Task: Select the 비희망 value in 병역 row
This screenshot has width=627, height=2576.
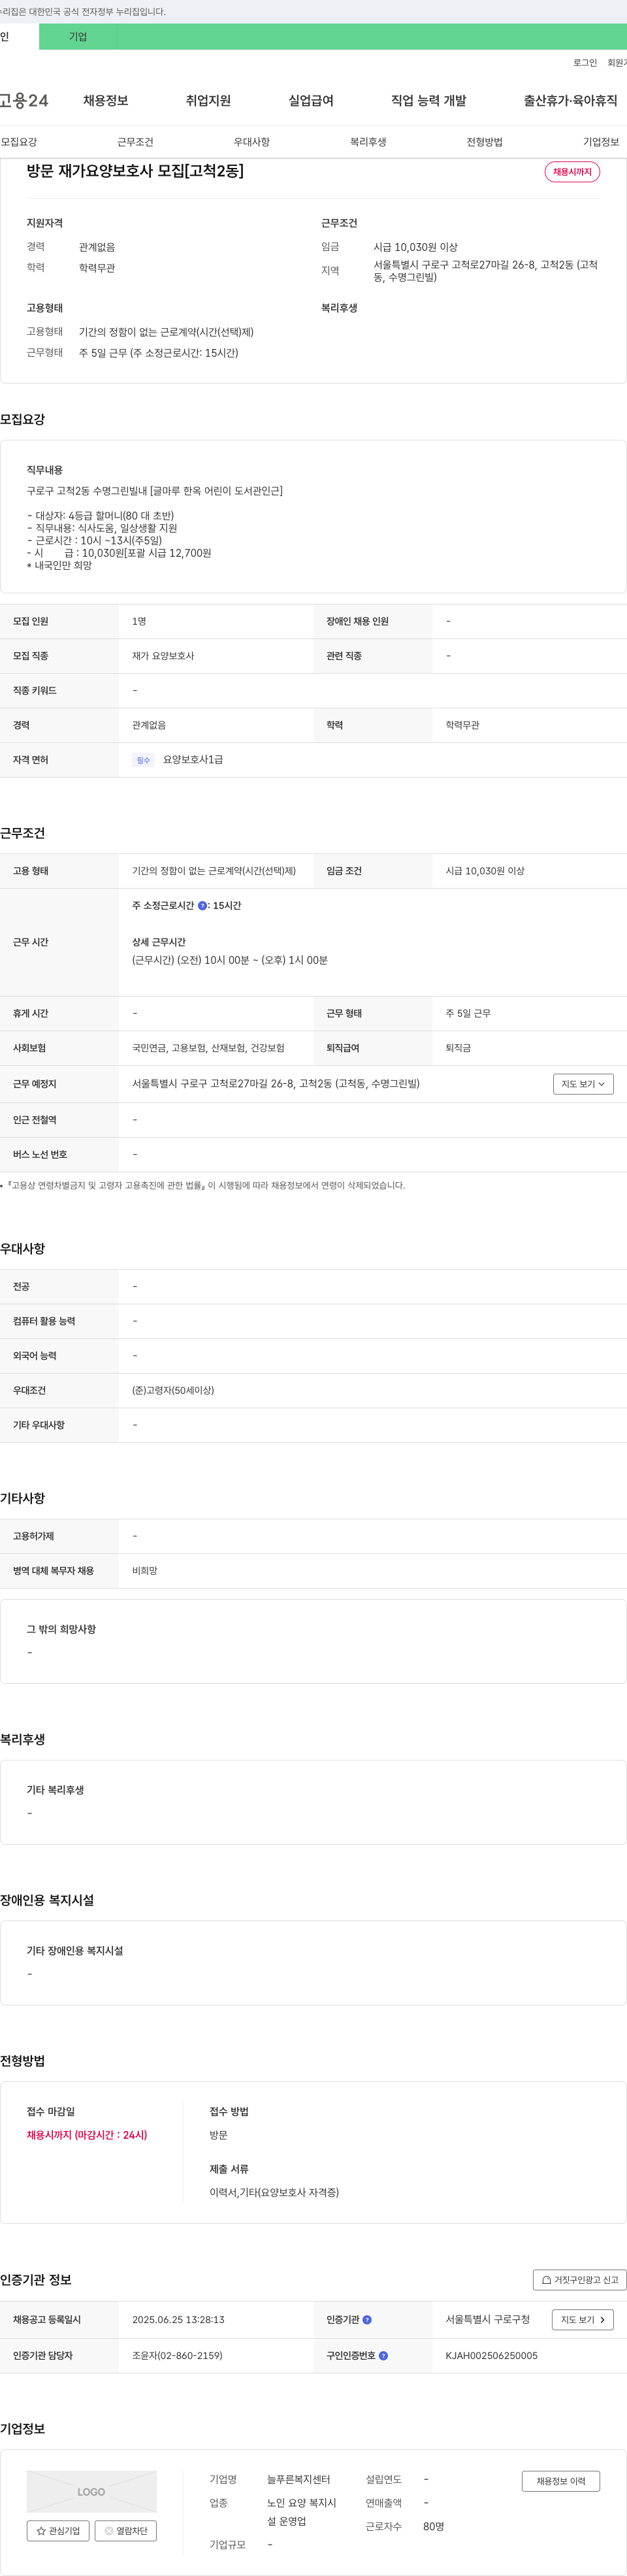Action: pos(145,1571)
